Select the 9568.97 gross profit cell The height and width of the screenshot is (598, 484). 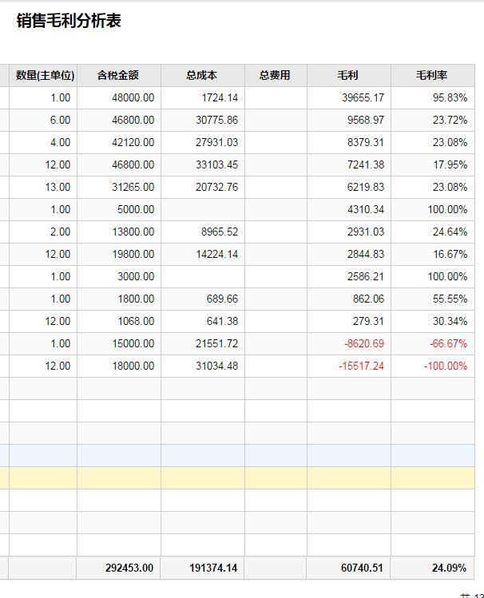[349, 121]
